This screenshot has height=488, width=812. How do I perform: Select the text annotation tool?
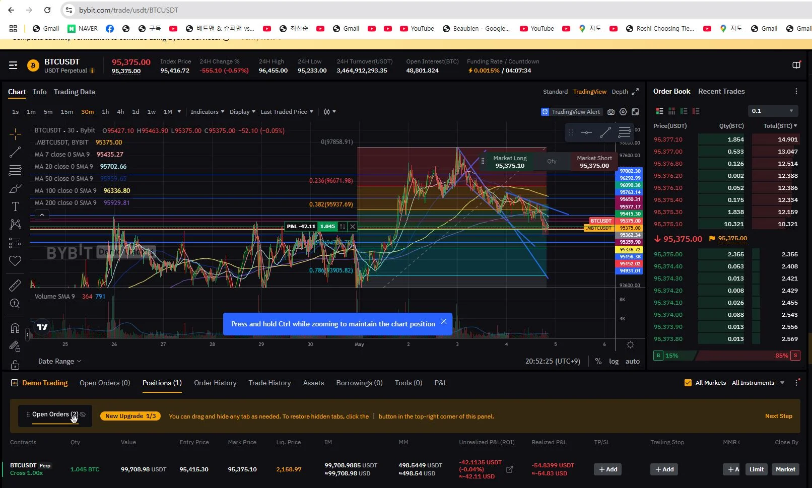15,206
